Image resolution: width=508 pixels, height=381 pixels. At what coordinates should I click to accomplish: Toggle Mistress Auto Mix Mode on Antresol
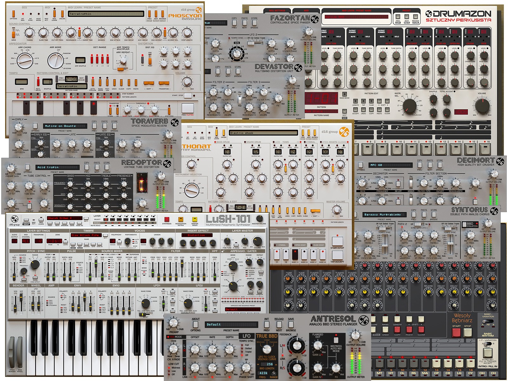click(336, 339)
